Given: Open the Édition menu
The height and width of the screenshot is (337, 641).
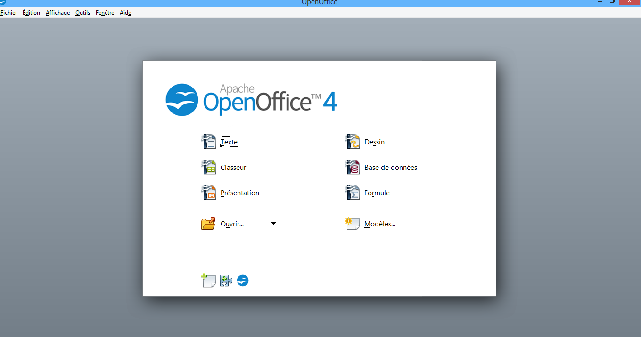Looking at the screenshot, I should [31, 13].
